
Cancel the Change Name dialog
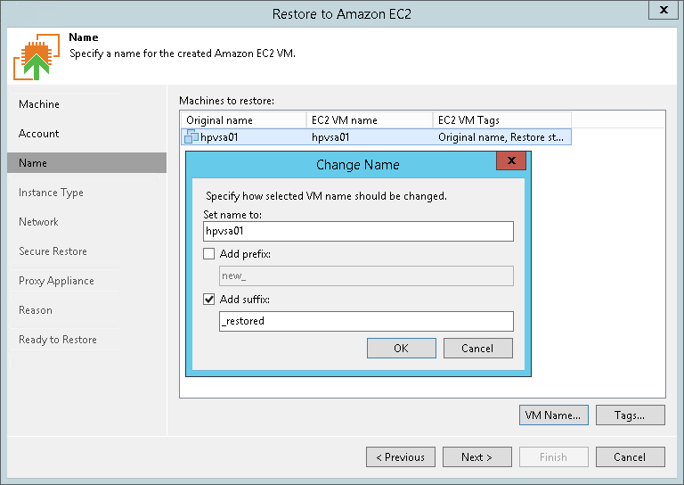point(478,348)
